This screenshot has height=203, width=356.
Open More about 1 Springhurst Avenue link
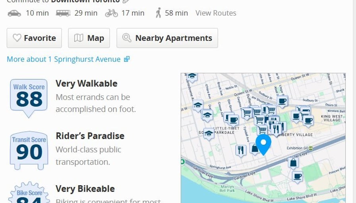(x=68, y=59)
